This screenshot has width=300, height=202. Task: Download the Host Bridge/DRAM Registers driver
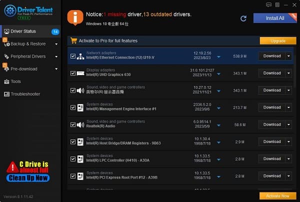[x=272, y=141]
